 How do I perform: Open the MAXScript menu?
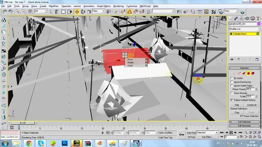(x=145, y=6)
